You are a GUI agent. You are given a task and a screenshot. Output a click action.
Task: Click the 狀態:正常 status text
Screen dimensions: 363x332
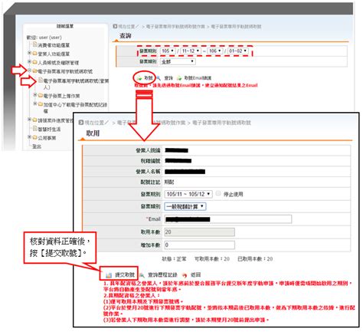(174, 259)
